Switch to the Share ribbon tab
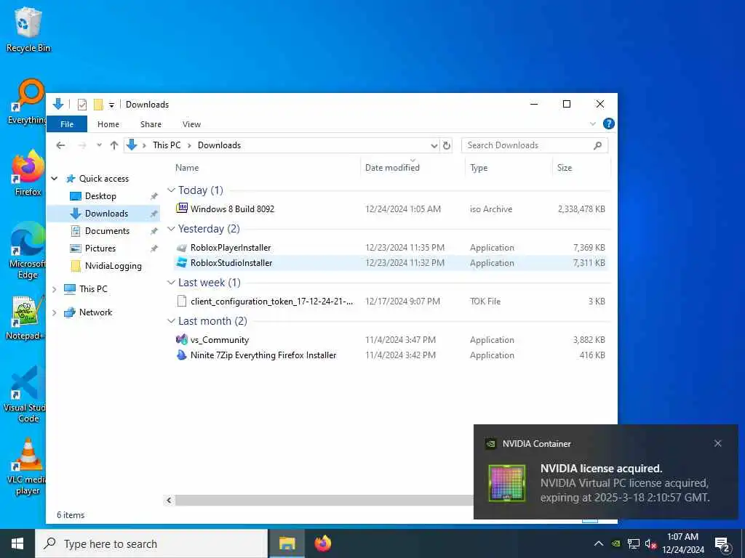The image size is (745, 558). point(151,124)
